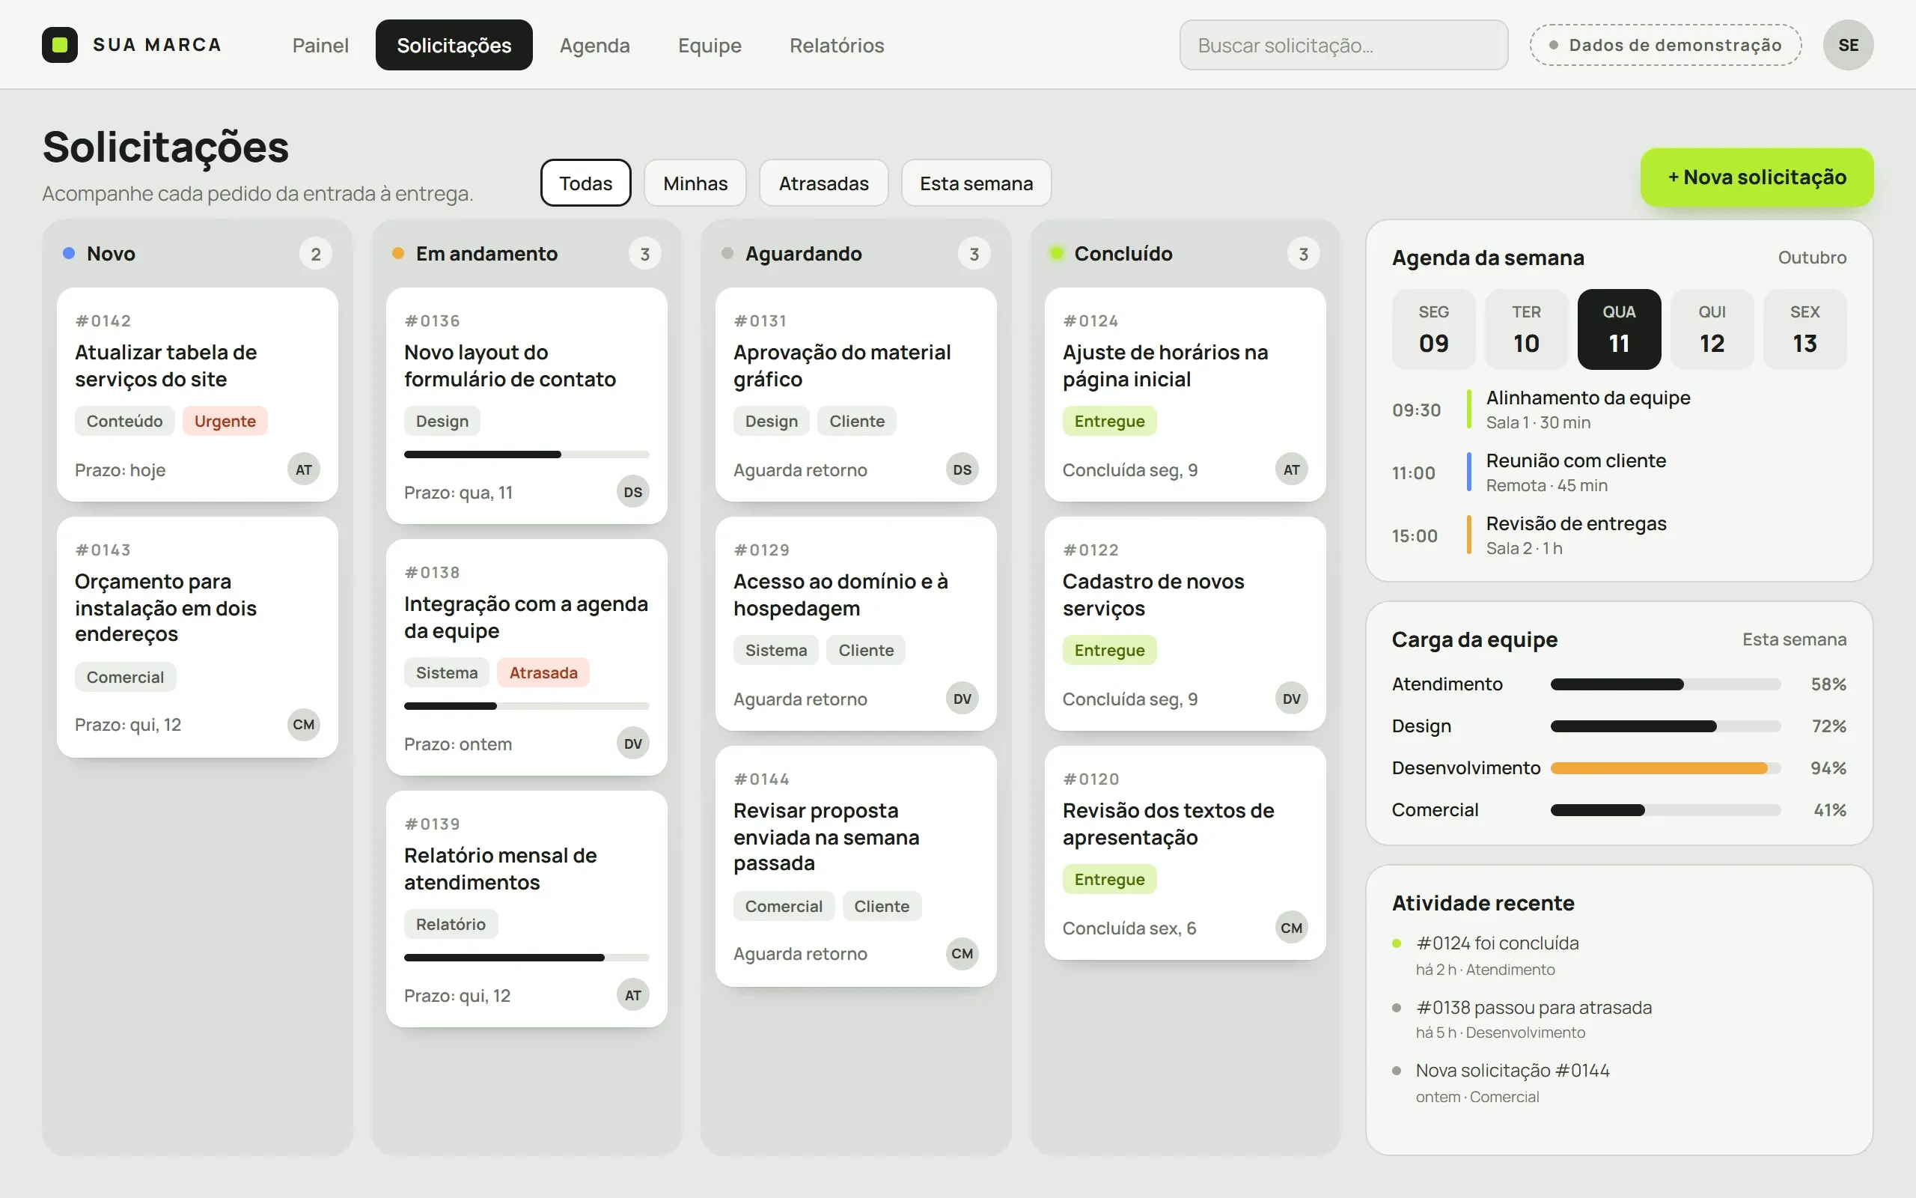The image size is (1916, 1198).
Task: Show Atrasadas requests only
Action: [823, 183]
